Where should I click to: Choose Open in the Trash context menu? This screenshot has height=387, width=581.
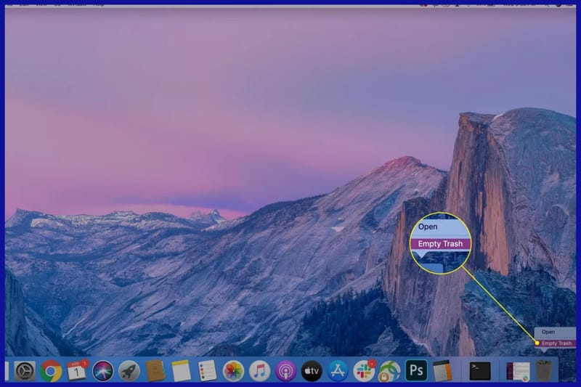tap(548, 332)
